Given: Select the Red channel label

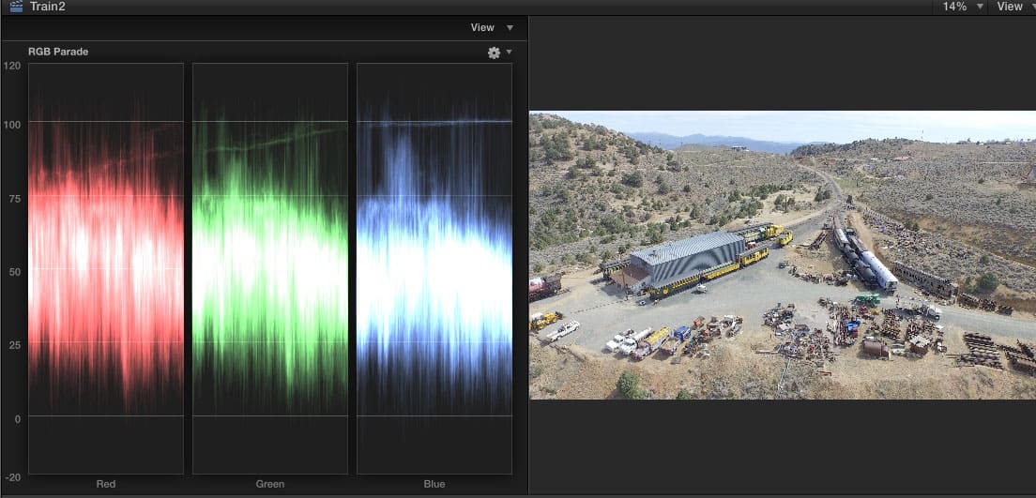Looking at the screenshot, I should 106,484.
